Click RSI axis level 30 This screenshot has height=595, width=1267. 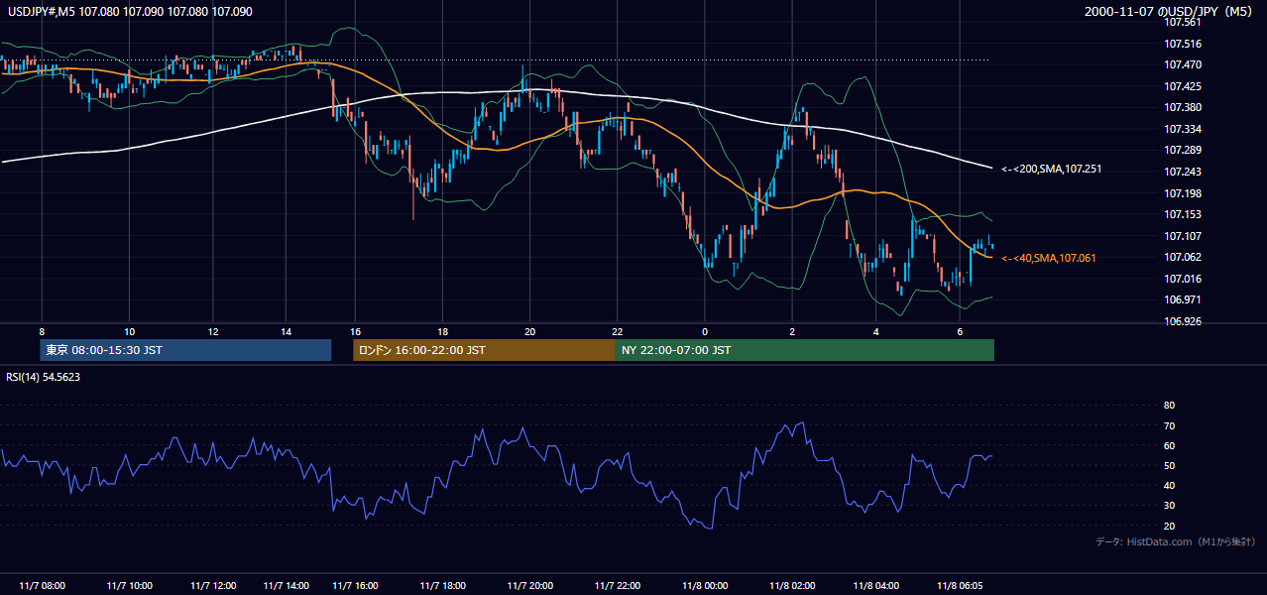point(1169,506)
